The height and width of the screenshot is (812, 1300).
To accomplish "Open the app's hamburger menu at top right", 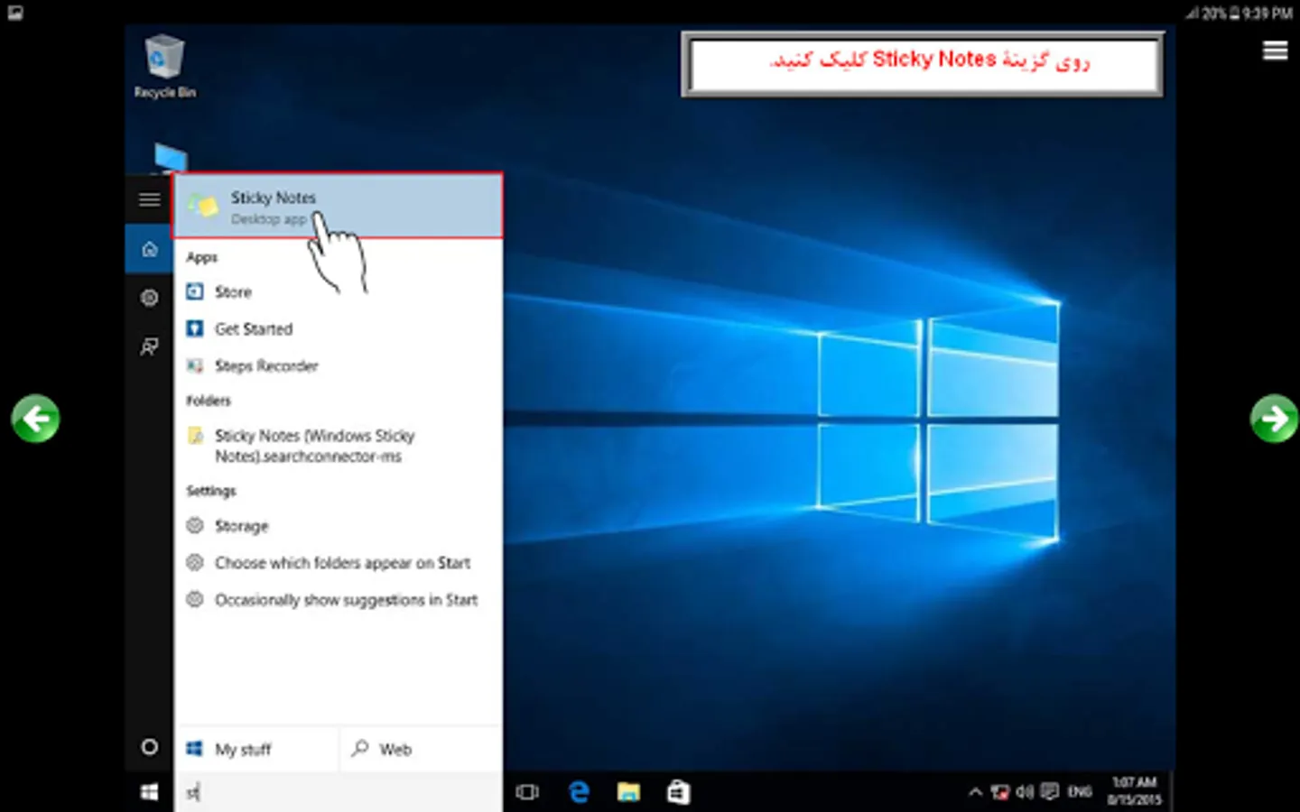I will (x=1275, y=51).
